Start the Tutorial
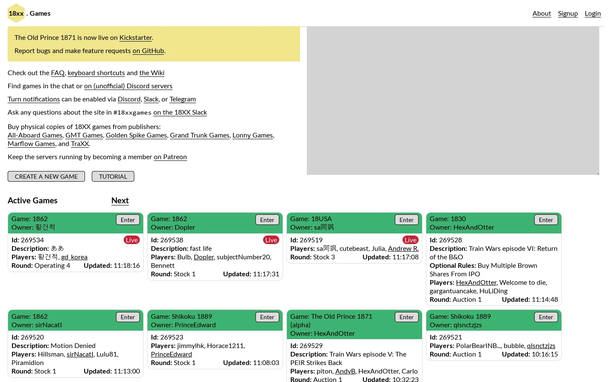 click(x=113, y=177)
